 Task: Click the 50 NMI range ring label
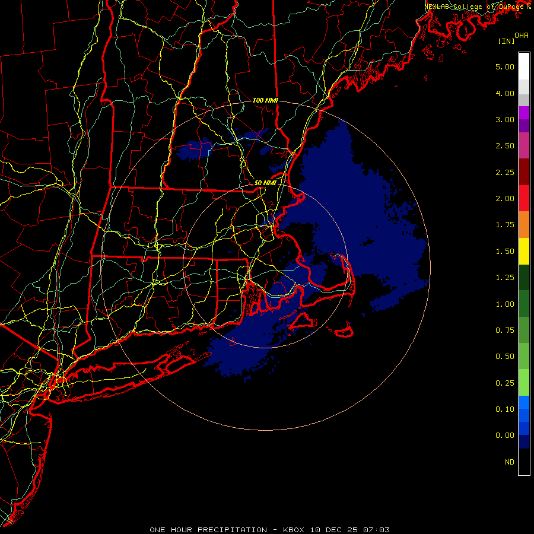[x=265, y=183]
